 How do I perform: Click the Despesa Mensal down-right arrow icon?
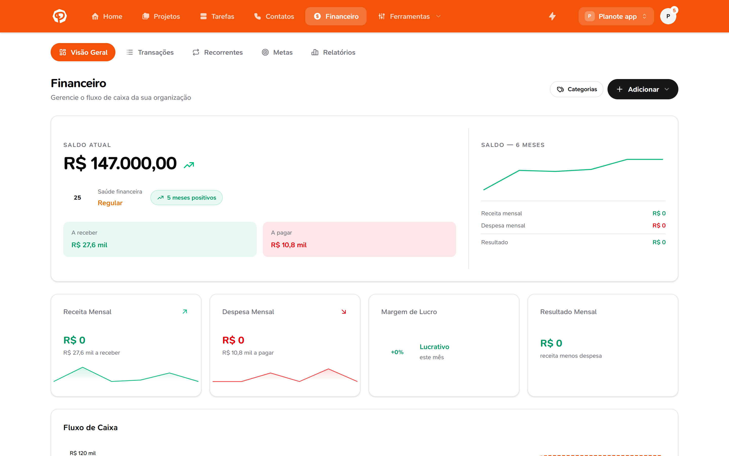pos(344,312)
